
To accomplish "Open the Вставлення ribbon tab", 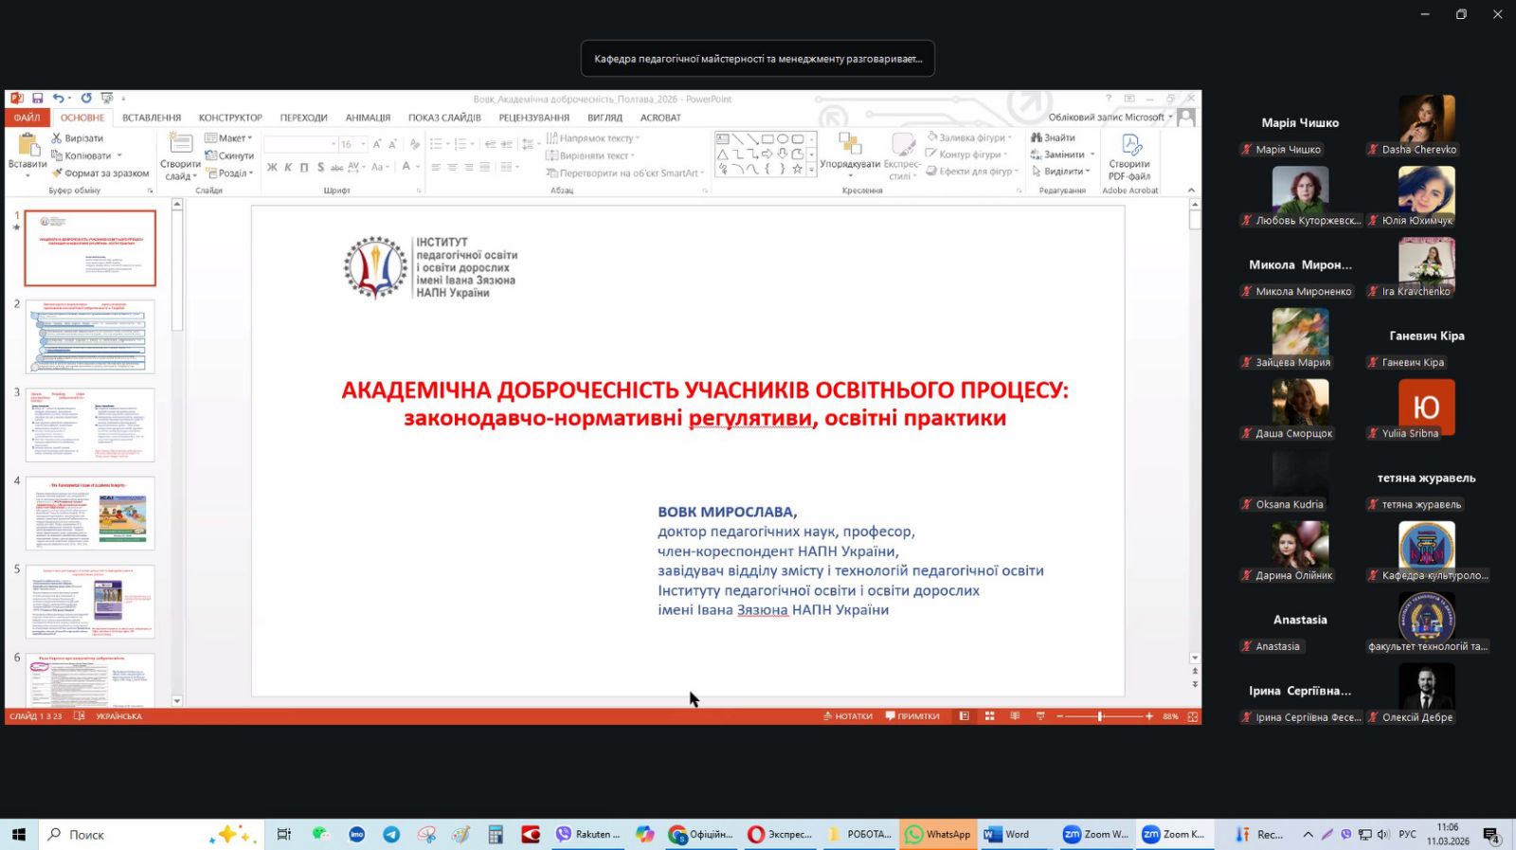I will point(152,118).
